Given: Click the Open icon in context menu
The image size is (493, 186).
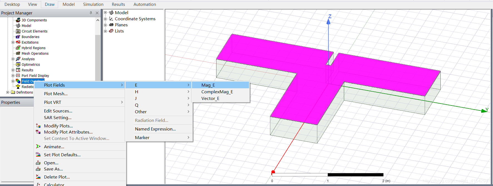Looking at the screenshot, I should 38,163.
